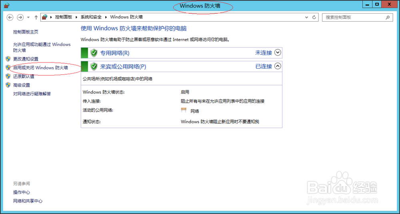Collapse the 来宾或公用网络(P) section chevron
Screen dimensions: 400x214
point(278,66)
